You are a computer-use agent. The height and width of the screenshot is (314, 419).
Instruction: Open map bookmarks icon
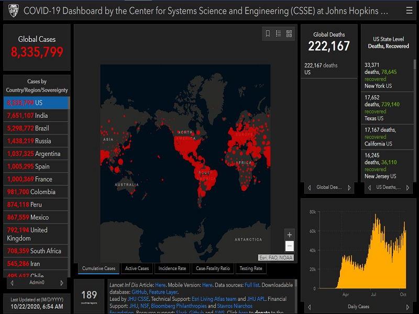tap(268, 33)
